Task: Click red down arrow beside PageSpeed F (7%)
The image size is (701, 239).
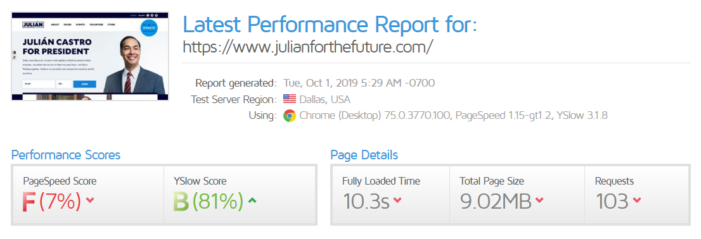Action: point(90,200)
